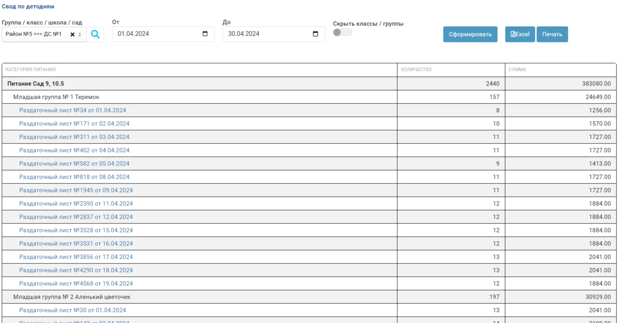Click the От date field 01.04.2024
Viewport: 620px width, 323px height.
coord(163,34)
